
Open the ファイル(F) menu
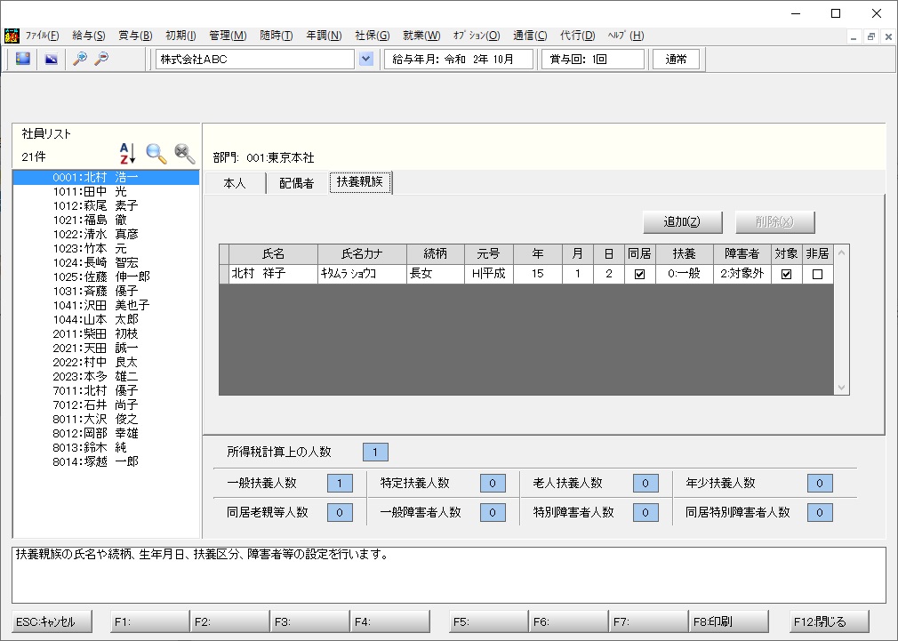43,36
